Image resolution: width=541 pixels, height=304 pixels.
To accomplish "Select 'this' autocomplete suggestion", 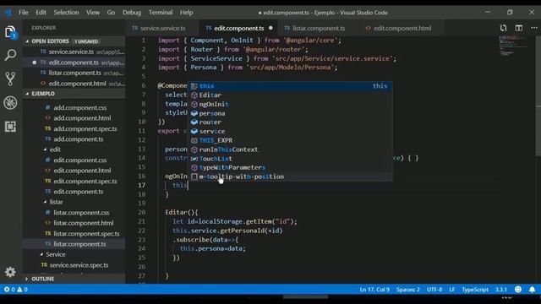I will coord(291,86).
